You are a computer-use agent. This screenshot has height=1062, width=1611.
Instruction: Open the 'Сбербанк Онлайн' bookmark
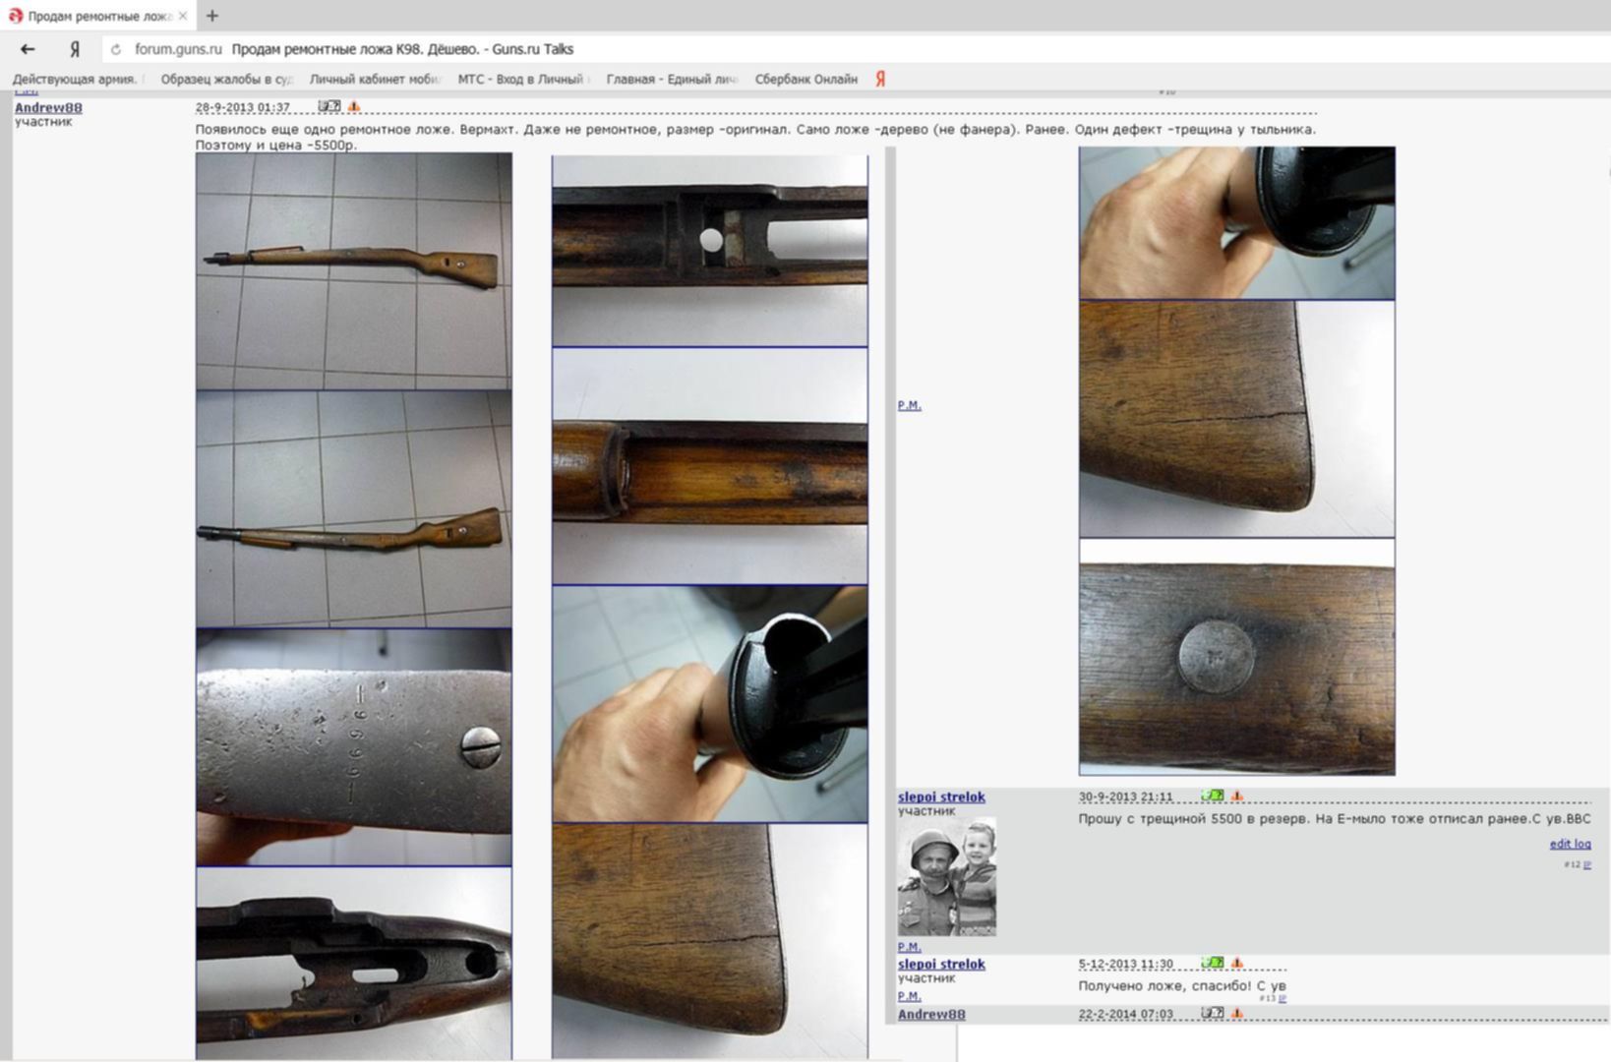pyautogui.click(x=805, y=79)
